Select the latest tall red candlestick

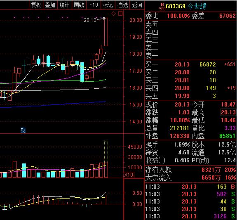pos(106,32)
